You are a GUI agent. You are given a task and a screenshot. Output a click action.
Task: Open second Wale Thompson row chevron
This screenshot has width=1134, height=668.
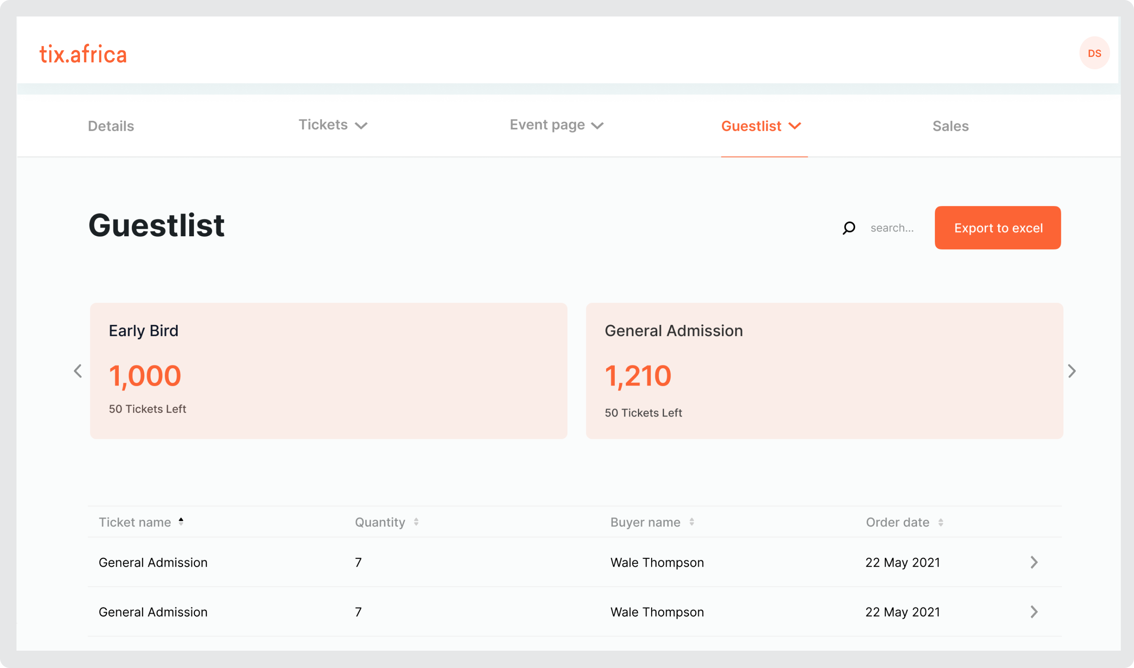point(1034,612)
